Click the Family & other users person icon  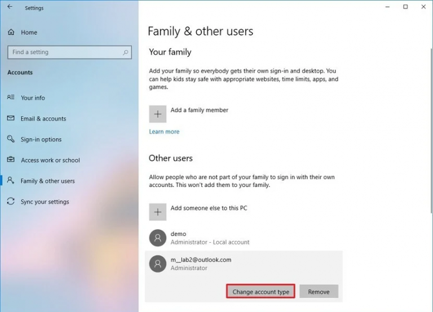(11, 180)
